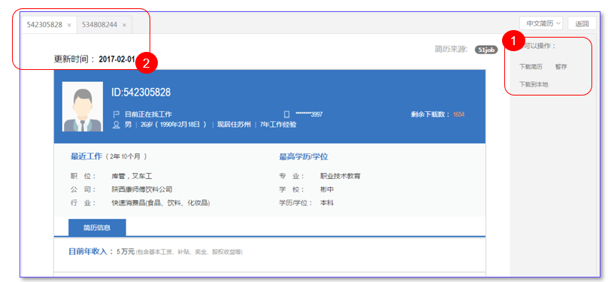The width and height of the screenshot is (608, 282).
Task: Close the 534808244 tab
Action: [124, 26]
